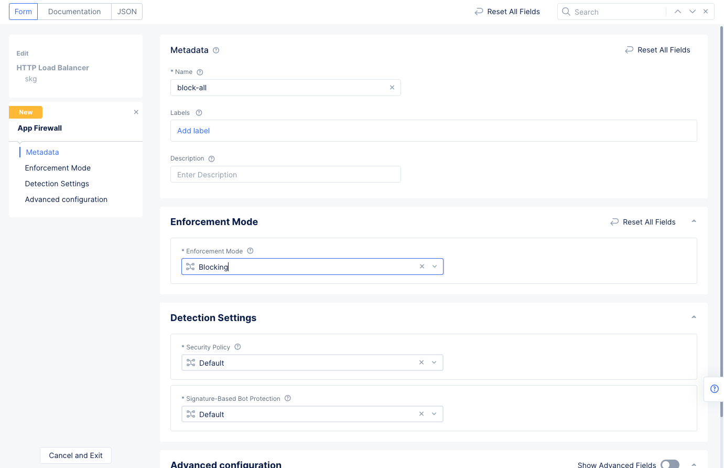The height and width of the screenshot is (468, 724).
Task: Jump to Advanced configuration in sidebar
Action: tap(66, 199)
